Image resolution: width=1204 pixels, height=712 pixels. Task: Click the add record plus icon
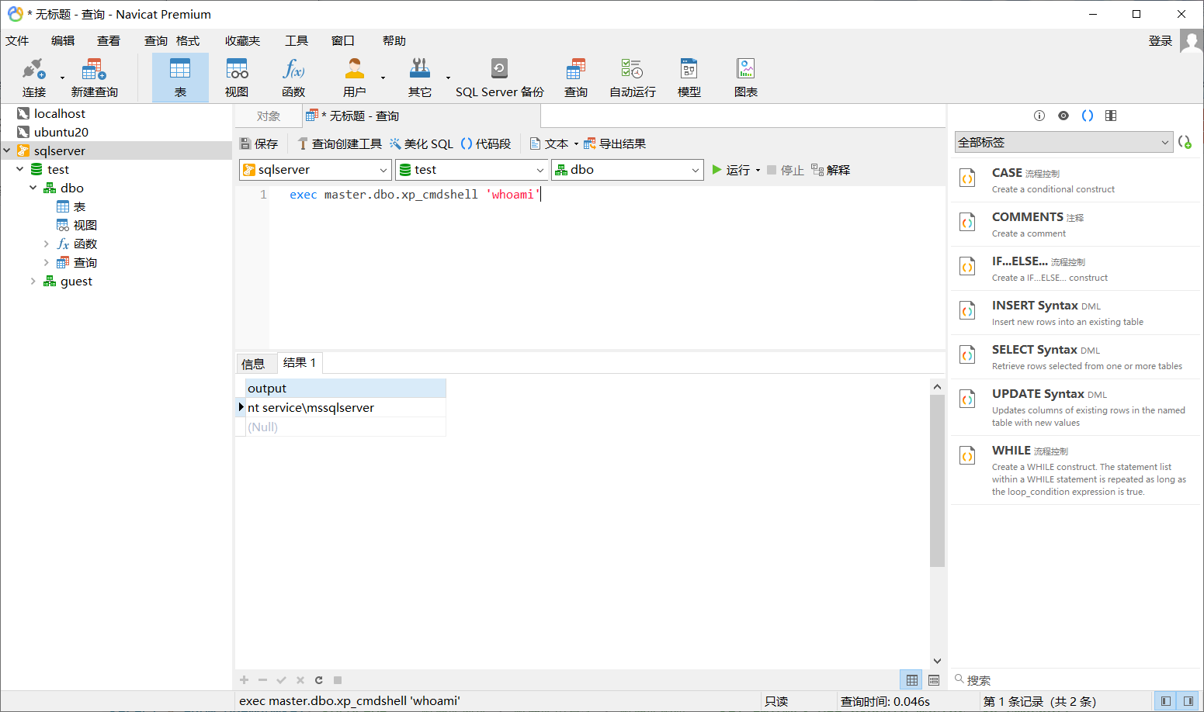pos(245,680)
